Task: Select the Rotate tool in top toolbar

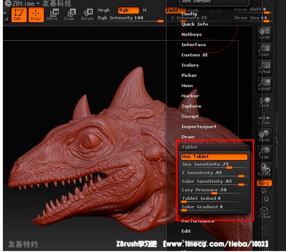Action: click(87, 15)
